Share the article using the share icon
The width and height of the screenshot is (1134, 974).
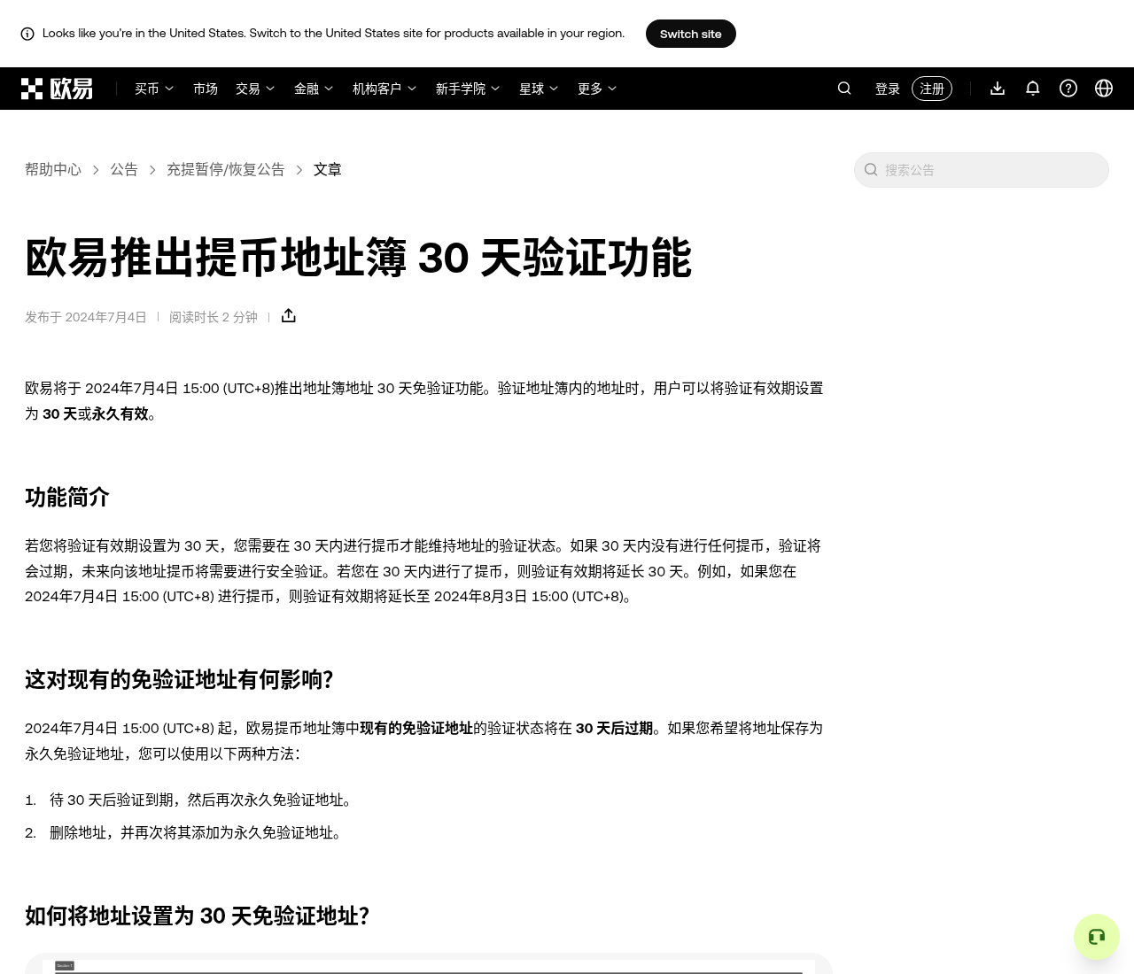tap(289, 316)
